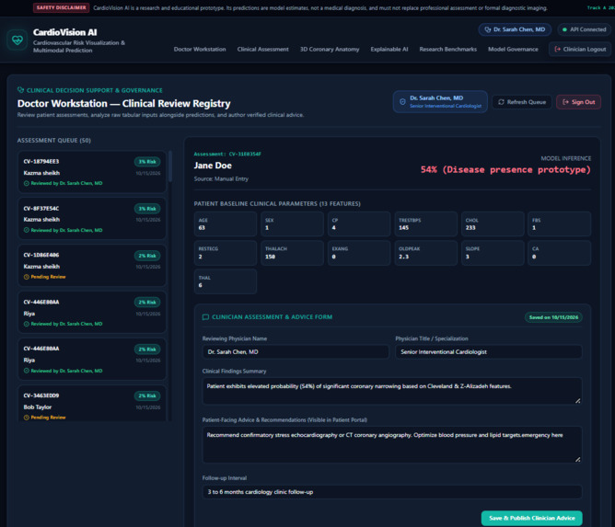Click the Saved on 10/15/2026 badge
This screenshot has height=527, width=615.
[553, 317]
